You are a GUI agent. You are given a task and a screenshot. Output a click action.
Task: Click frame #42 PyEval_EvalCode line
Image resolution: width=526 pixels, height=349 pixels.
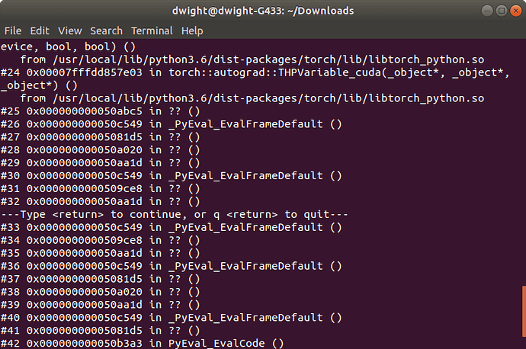point(145,344)
